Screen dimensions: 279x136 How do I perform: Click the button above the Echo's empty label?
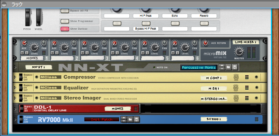click(x=175, y=23)
